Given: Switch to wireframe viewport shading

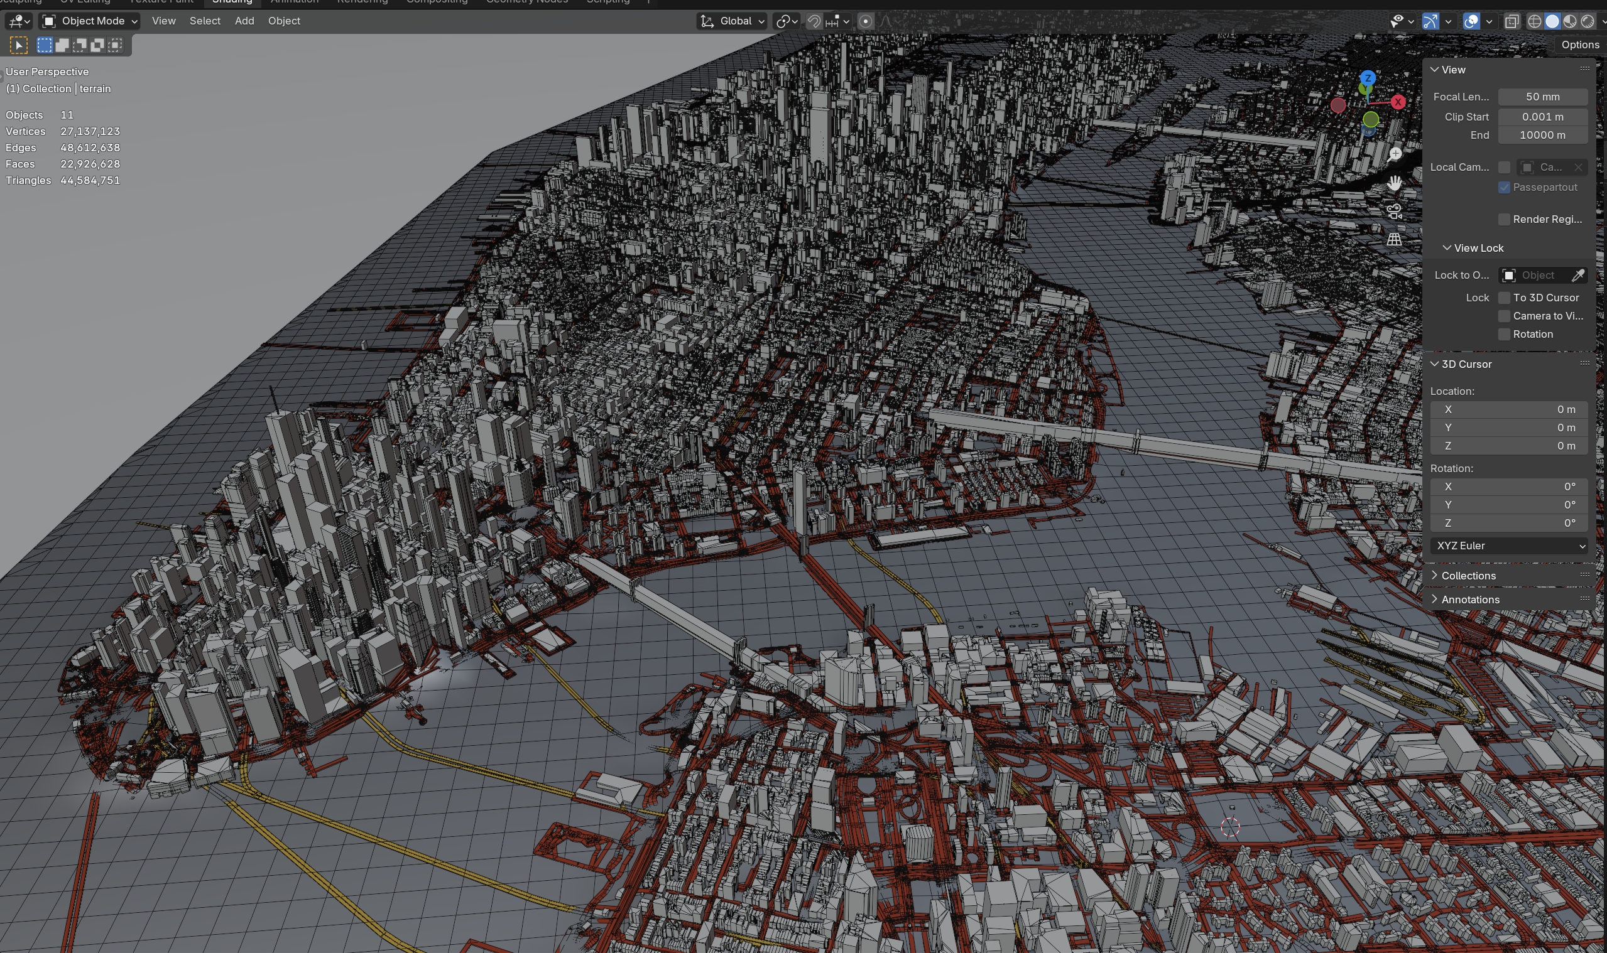Looking at the screenshot, I should tap(1534, 21).
